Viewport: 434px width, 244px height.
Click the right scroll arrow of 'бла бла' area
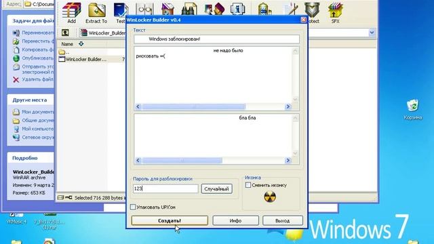(x=288, y=161)
